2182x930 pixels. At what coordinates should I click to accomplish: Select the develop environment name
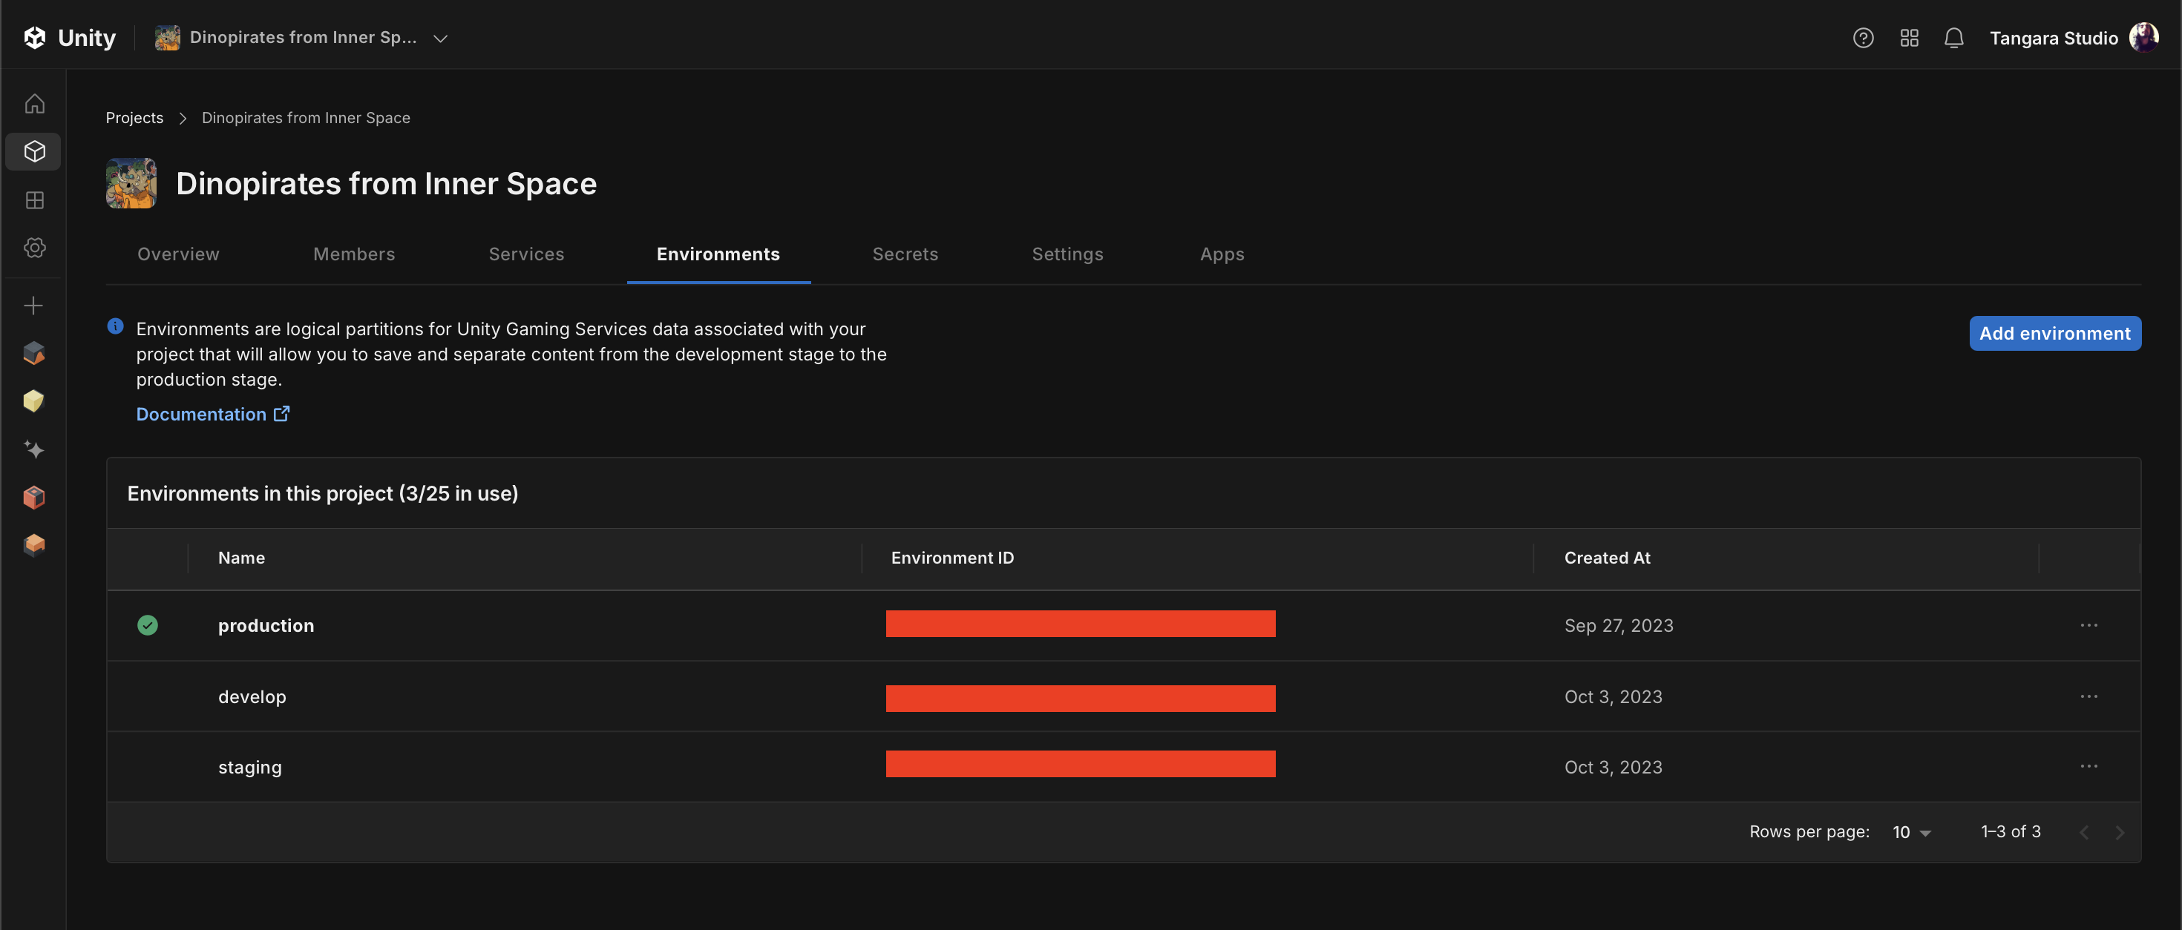[x=252, y=697]
